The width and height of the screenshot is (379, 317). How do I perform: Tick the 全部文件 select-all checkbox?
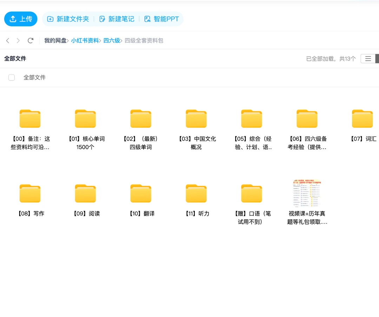click(12, 77)
